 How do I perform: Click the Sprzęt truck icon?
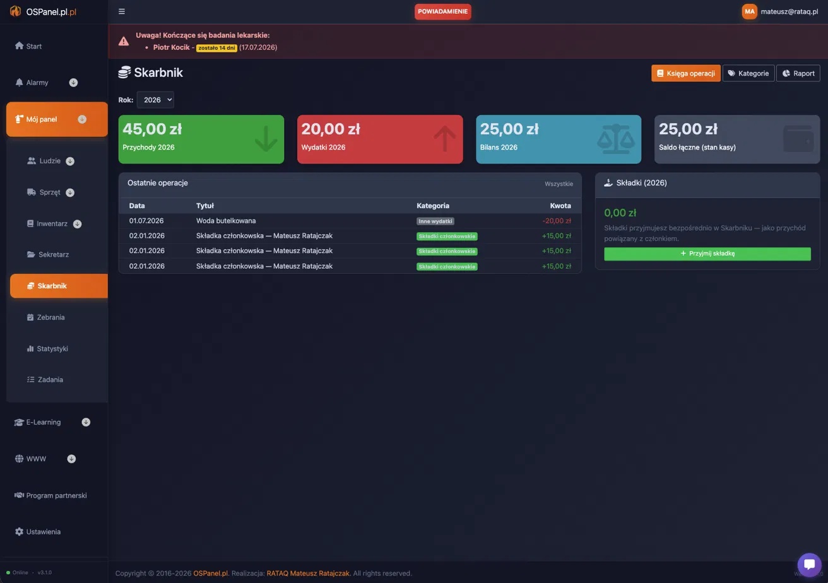pyautogui.click(x=32, y=192)
